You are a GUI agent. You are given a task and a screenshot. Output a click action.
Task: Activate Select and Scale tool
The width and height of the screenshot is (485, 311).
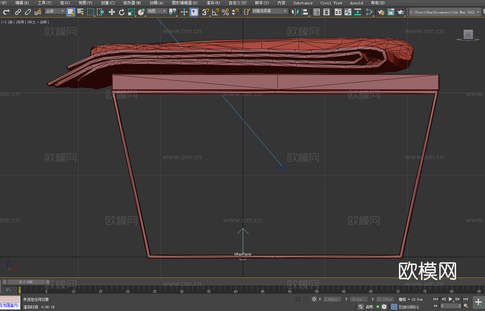pos(132,12)
